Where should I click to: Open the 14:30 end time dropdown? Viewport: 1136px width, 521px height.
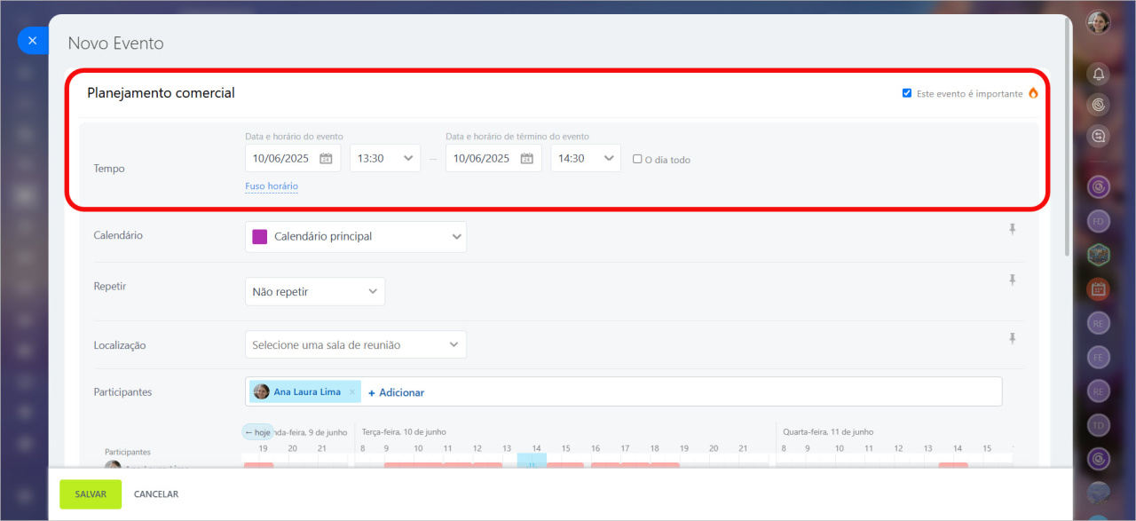tap(586, 158)
